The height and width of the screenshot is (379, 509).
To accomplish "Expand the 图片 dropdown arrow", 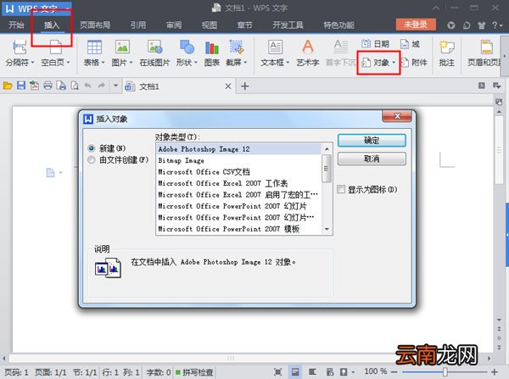I will pos(131,62).
